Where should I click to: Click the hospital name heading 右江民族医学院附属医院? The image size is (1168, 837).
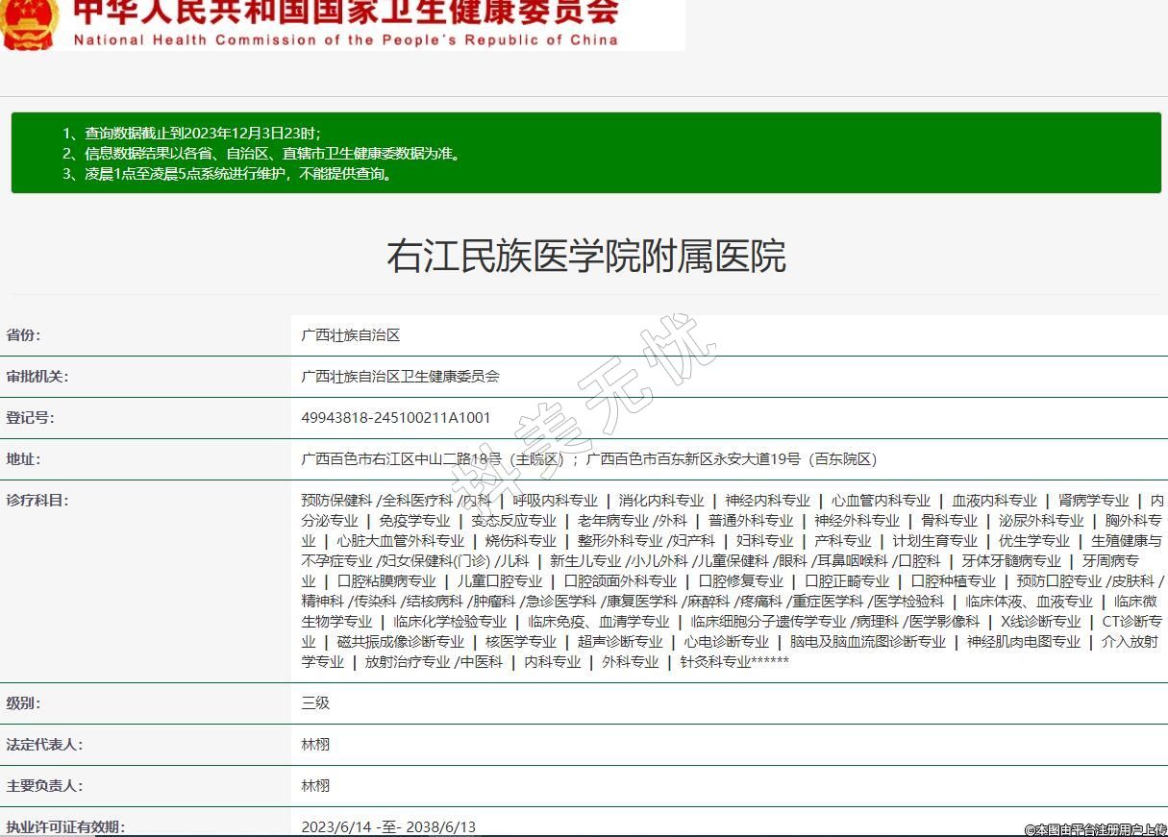click(585, 257)
